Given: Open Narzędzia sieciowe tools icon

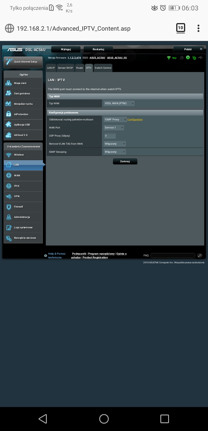Looking at the screenshot, I should pyautogui.click(x=9, y=238).
